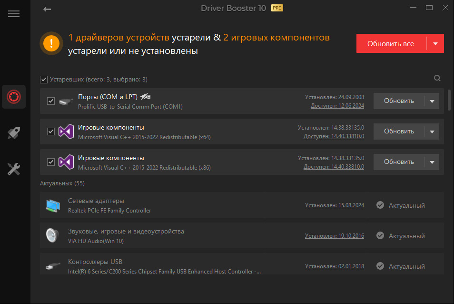Click the unplugged device icon beside Порты
Image resolution: width=454 pixels, height=304 pixels.
click(x=145, y=96)
